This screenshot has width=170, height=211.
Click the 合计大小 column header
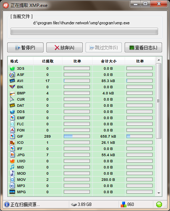pyautogui.click(x=108, y=61)
